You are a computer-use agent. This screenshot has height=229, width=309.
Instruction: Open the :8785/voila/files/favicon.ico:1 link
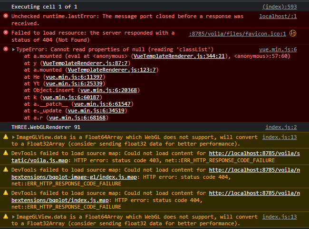click(x=237, y=34)
